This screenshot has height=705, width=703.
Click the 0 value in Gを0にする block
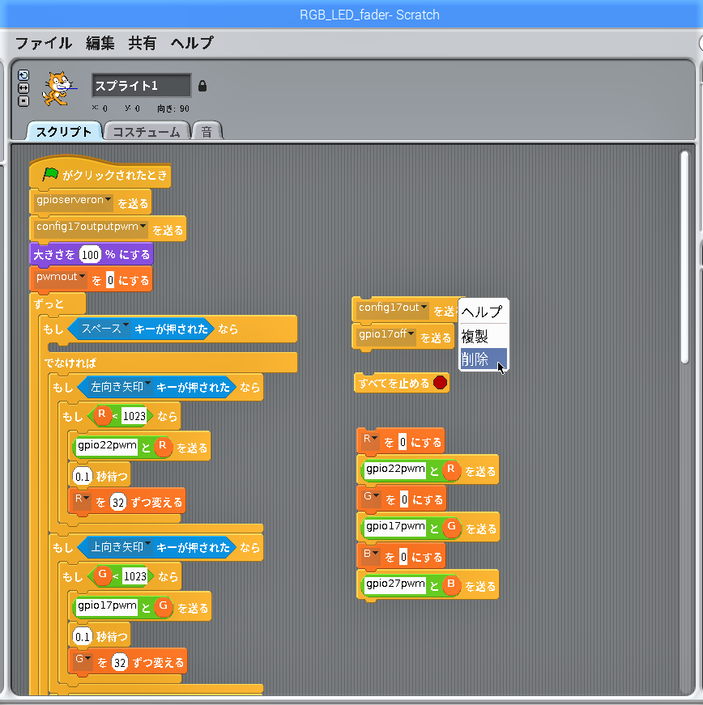click(404, 499)
